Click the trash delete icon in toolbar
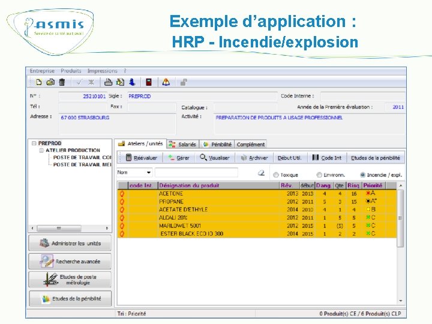Image resolution: width=432 pixels, height=324 pixels. (x=61, y=82)
